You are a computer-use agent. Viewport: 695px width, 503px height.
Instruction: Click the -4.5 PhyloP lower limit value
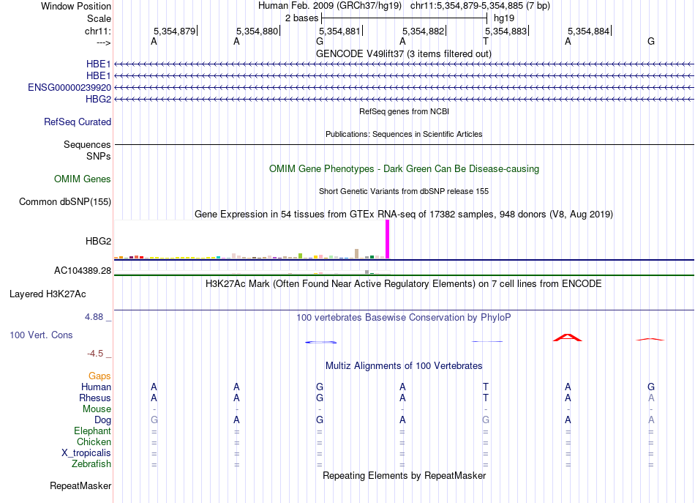pyautogui.click(x=95, y=354)
